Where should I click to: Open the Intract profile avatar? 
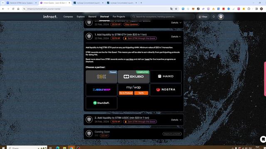point(221,17)
